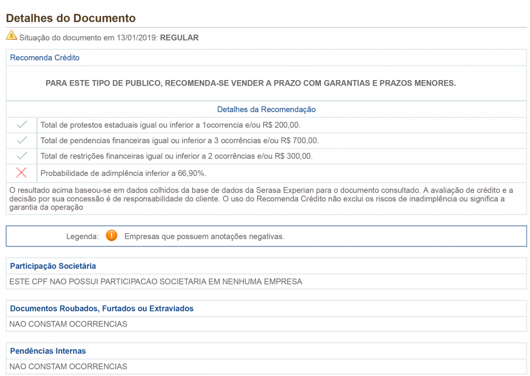Click Empresas que possuem anotações negativas text

point(204,237)
